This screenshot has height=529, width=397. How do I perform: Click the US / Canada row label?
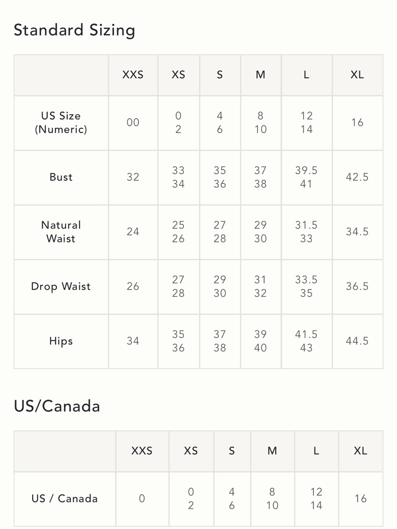pyautogui.click(x=65, y=499)
